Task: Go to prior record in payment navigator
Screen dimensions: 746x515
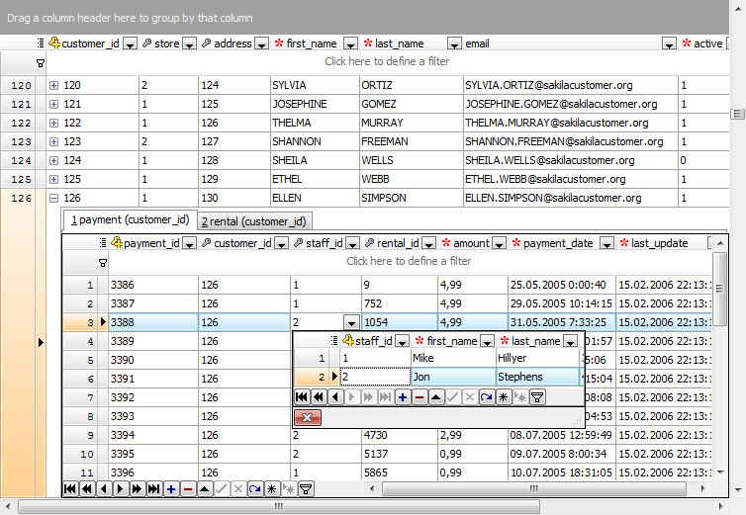Action: (x=104, y=489)
